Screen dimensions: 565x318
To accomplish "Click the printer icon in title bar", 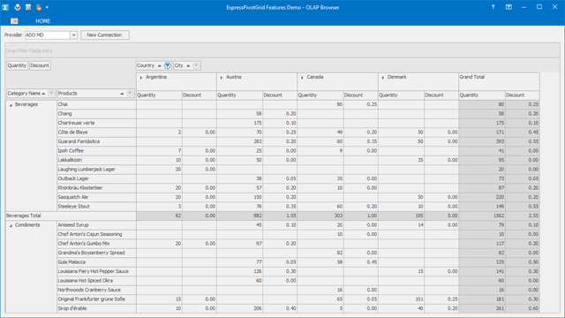I will click(18, 7).
